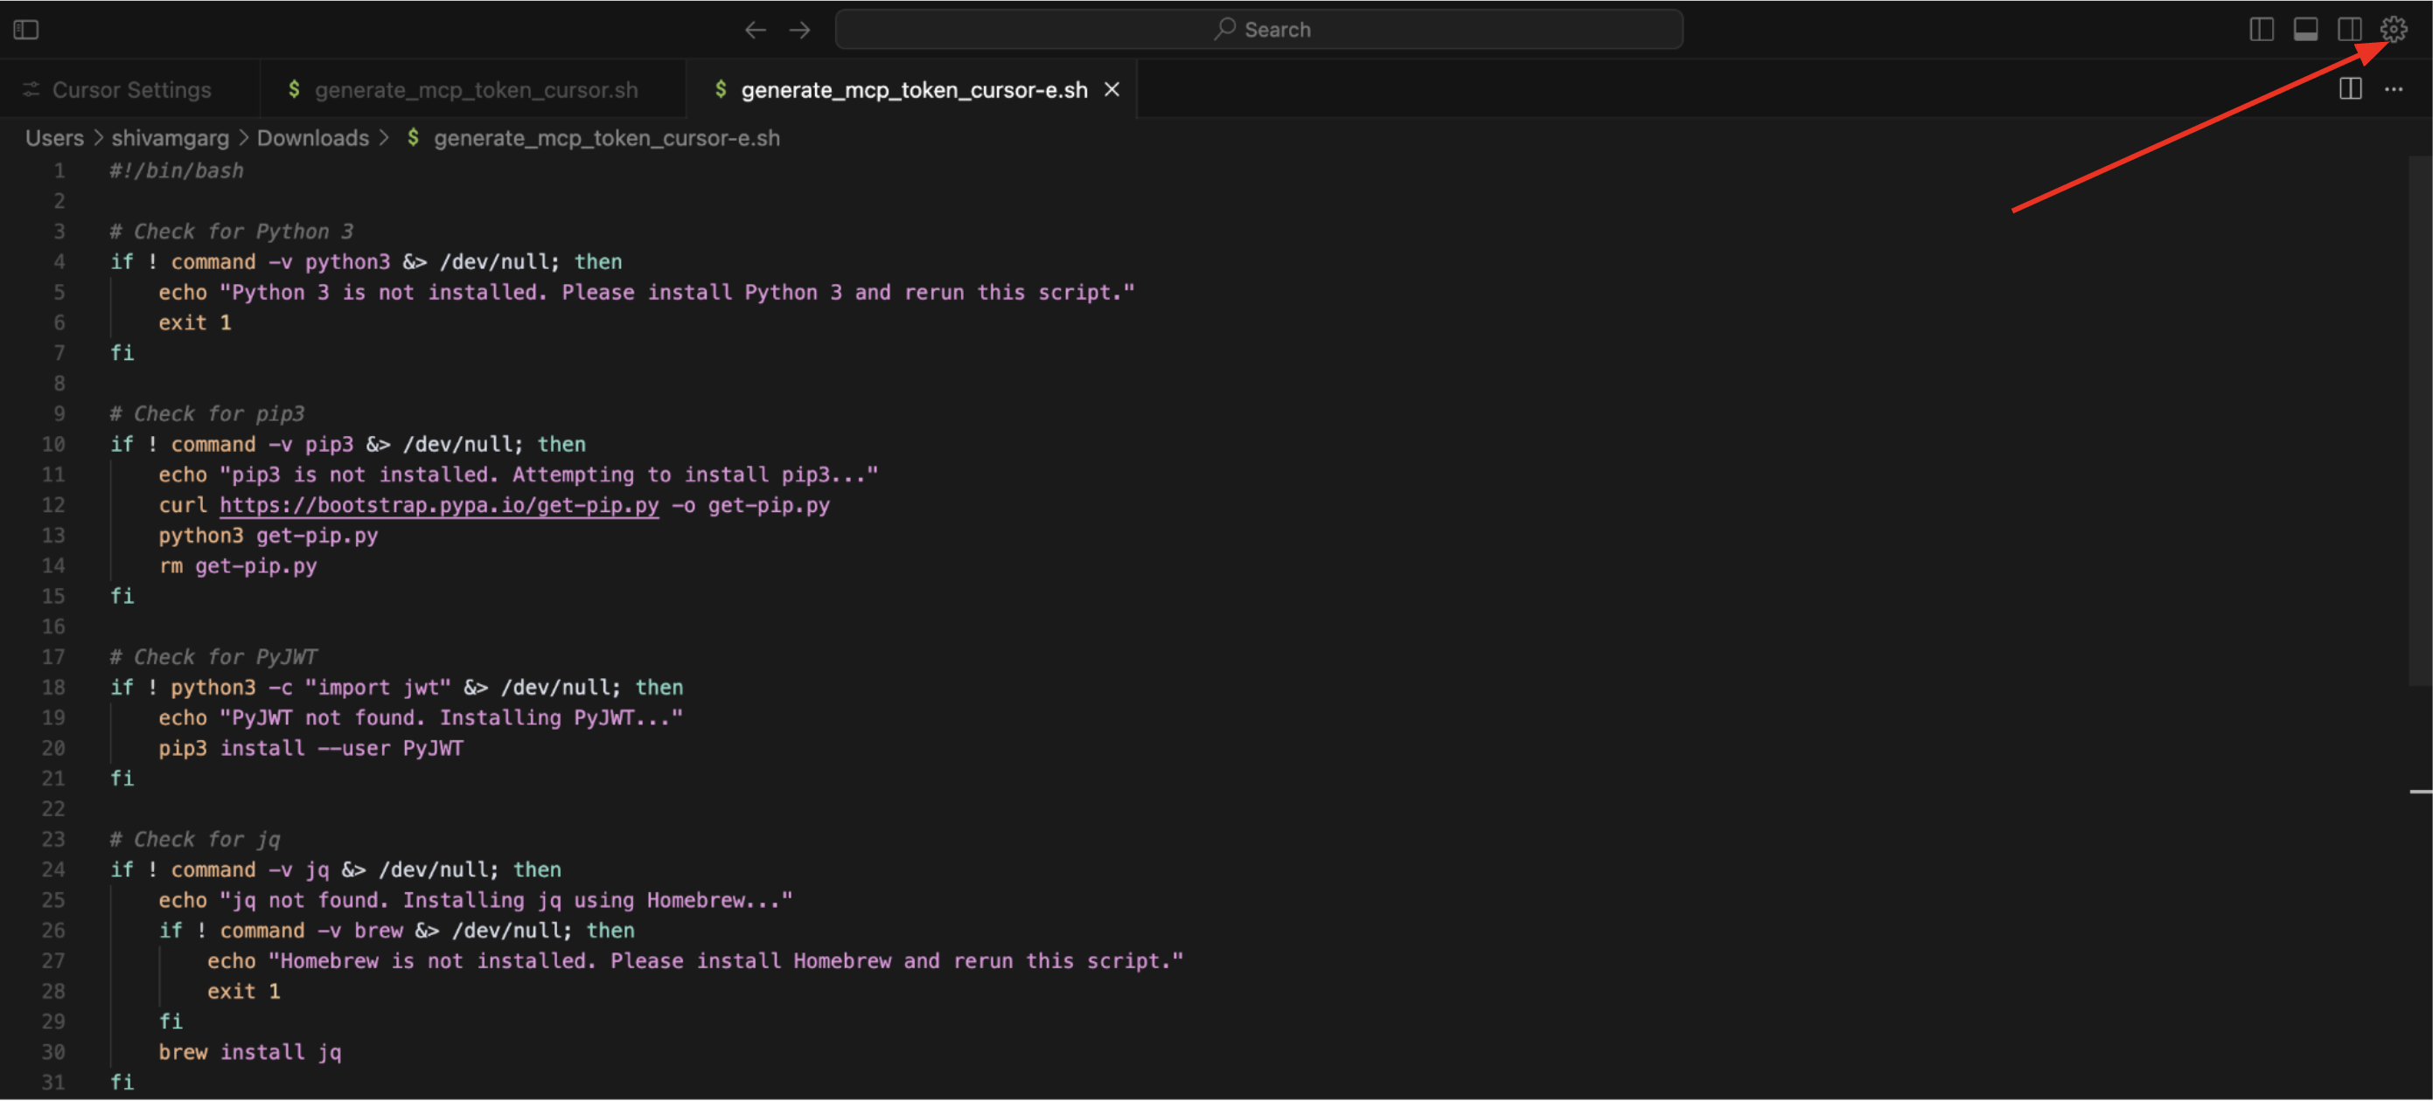This screenshot has height=1101, width=2433.
Task: Toggle the bottom panel layout icon
Action: click(2305, 31)
